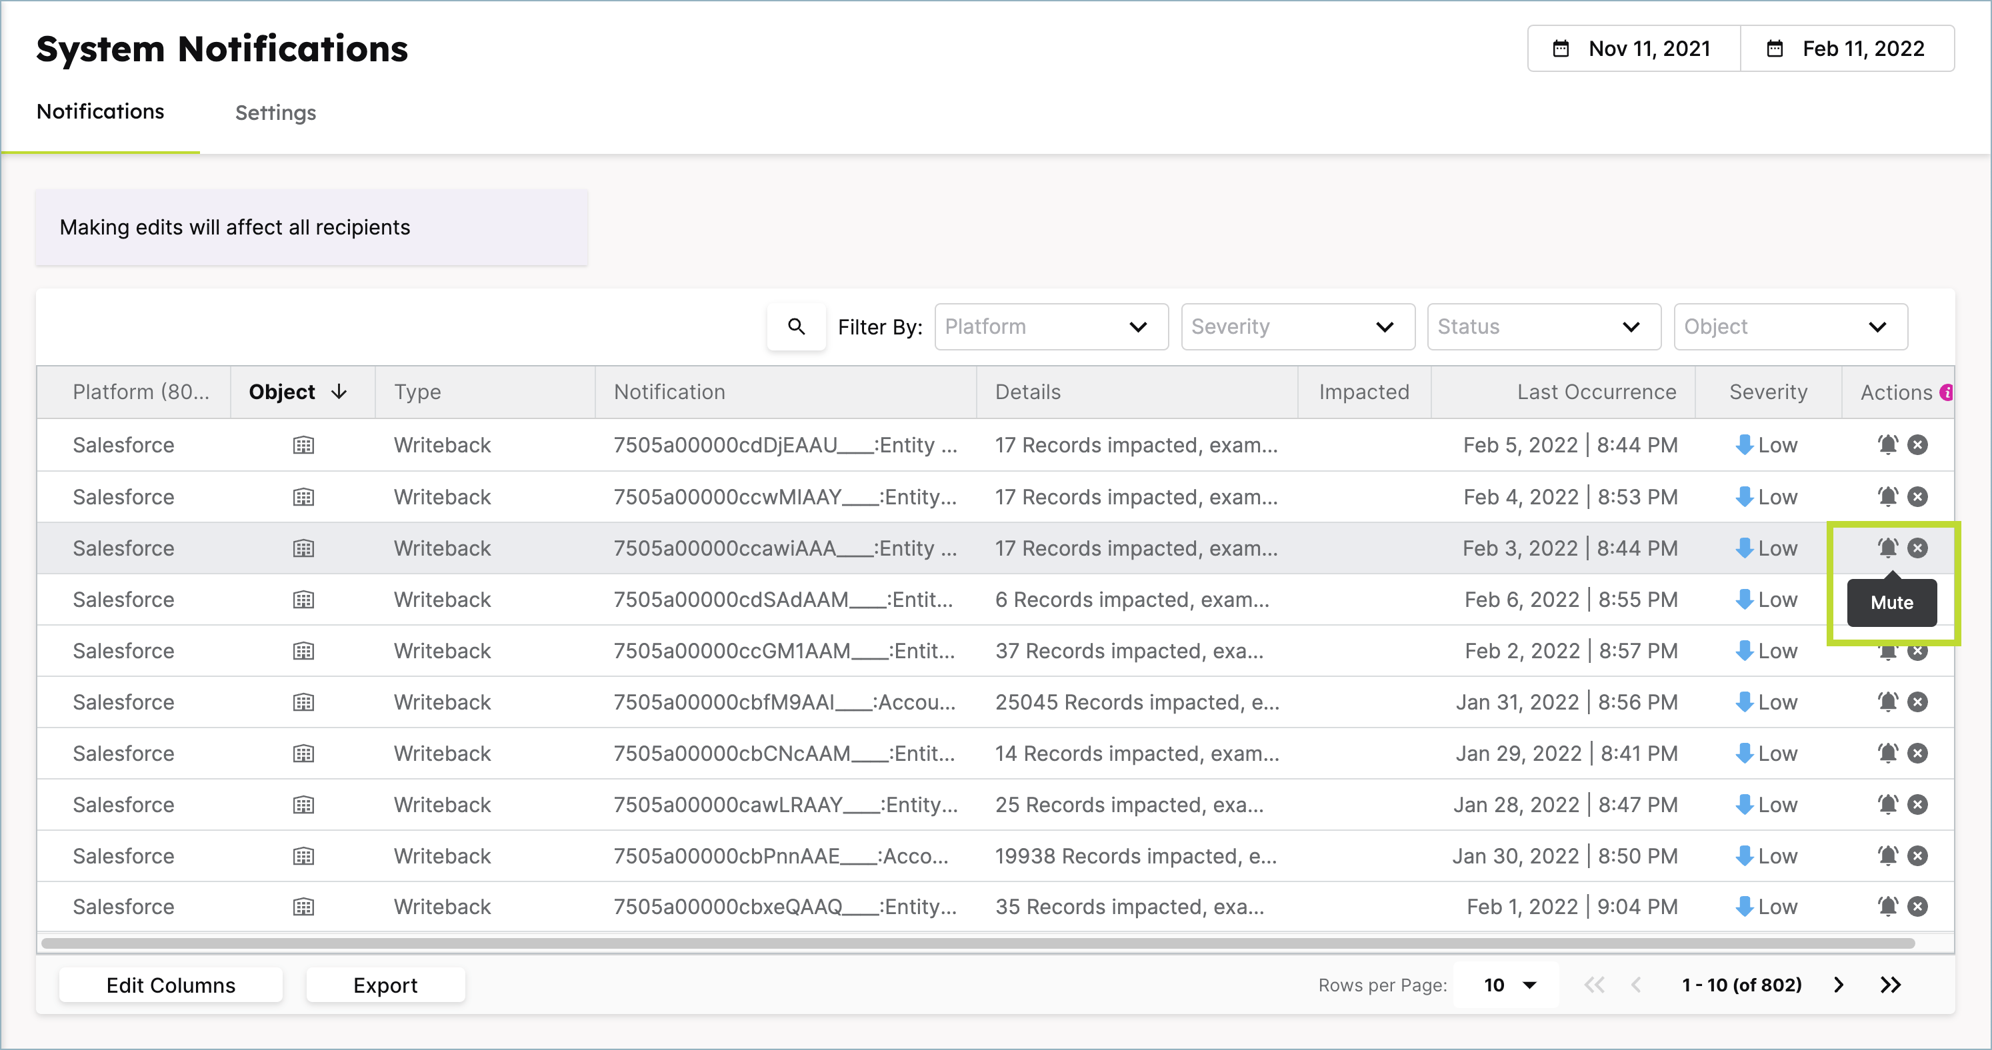Click the Export button

pyautogui.click(x=385, y=985)
